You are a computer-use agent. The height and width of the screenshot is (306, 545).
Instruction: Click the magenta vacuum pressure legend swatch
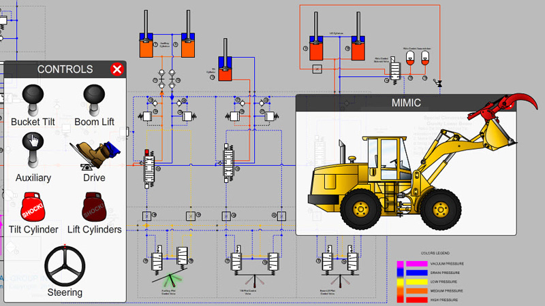416,264
